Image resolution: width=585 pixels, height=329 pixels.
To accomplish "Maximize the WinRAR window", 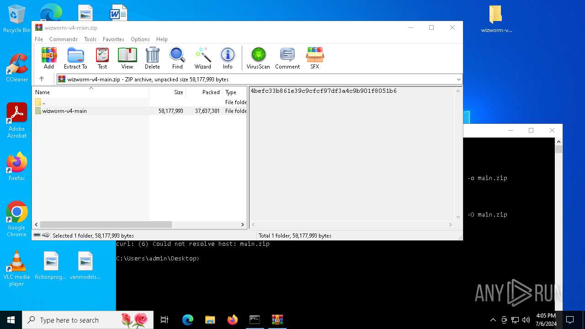I will click(431, 27).
